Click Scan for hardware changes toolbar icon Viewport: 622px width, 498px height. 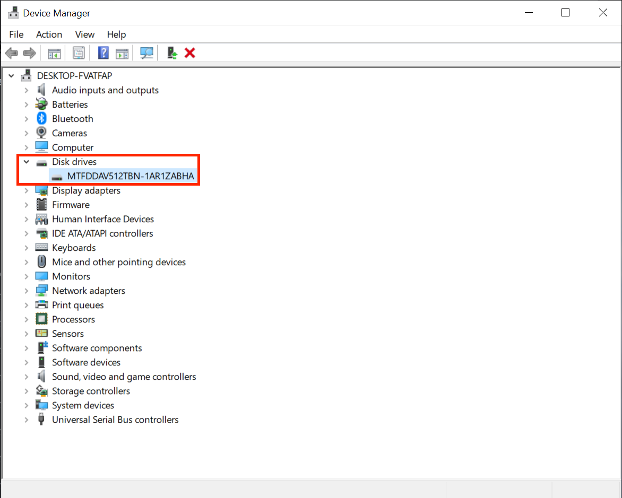tap(146, 53)
